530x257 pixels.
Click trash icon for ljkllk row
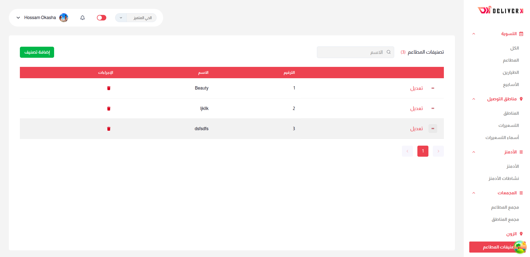point(109,109)
